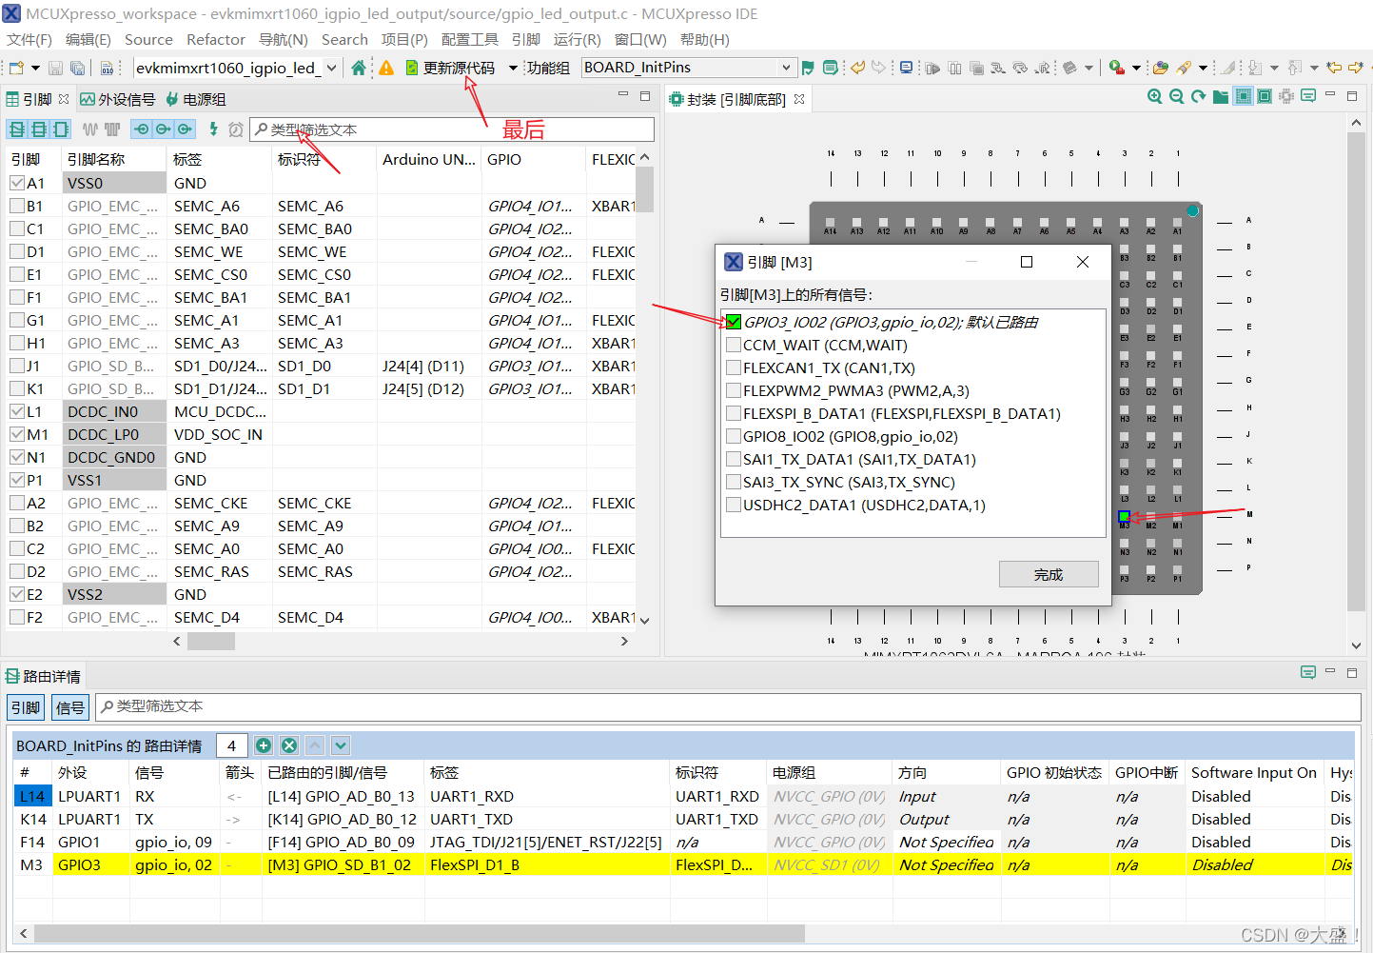Viewport: 1373px width, 953px height.
Task: Open the project selector evkmimxrt1060_igpio_led dropdown
Action: point(331,68)
